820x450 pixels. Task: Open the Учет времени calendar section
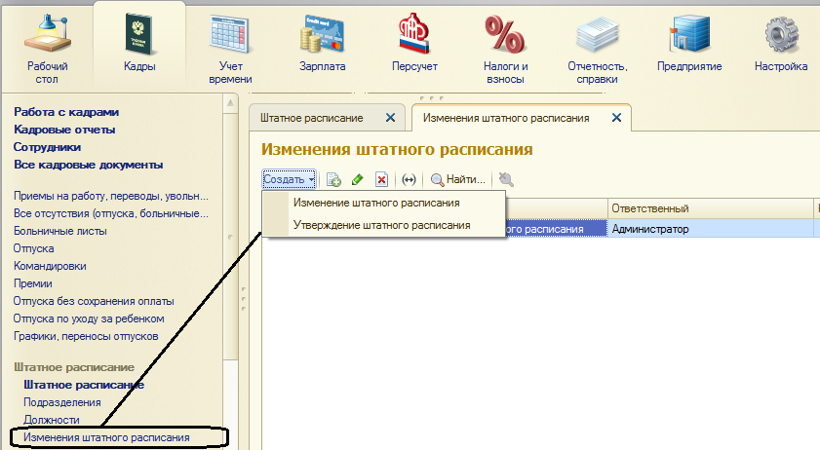click(231, 50)
